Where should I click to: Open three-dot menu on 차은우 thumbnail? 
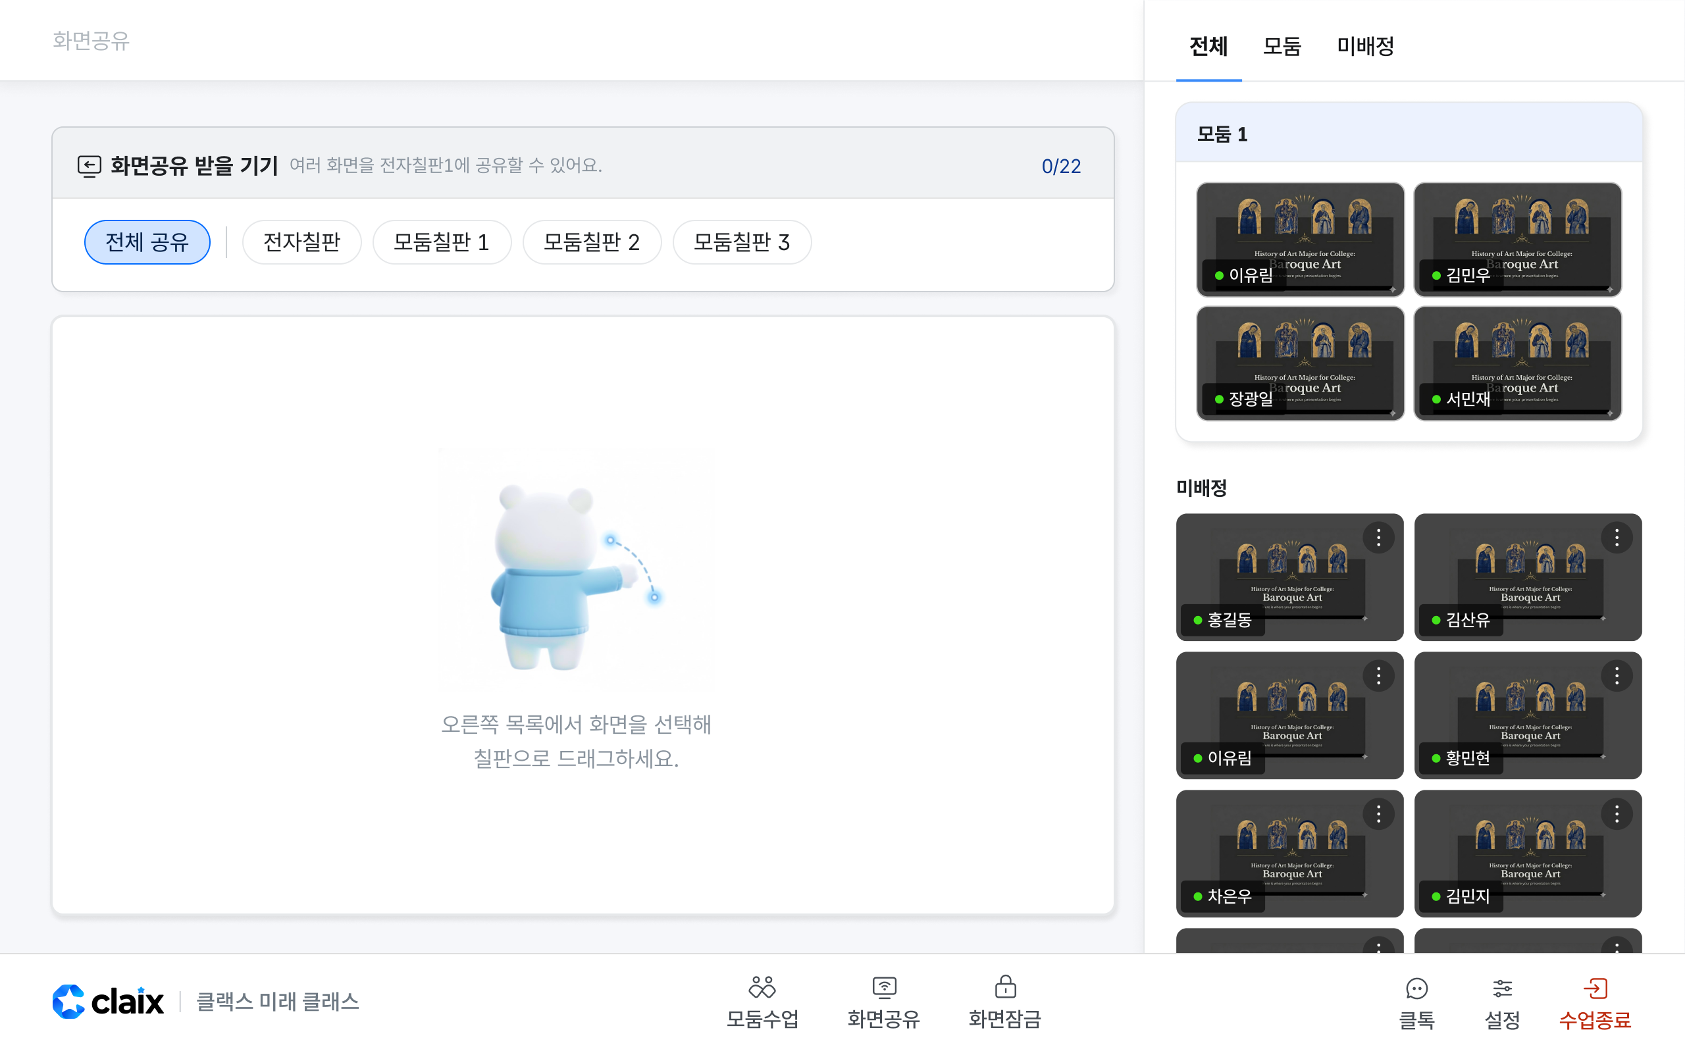point(1378,814)
